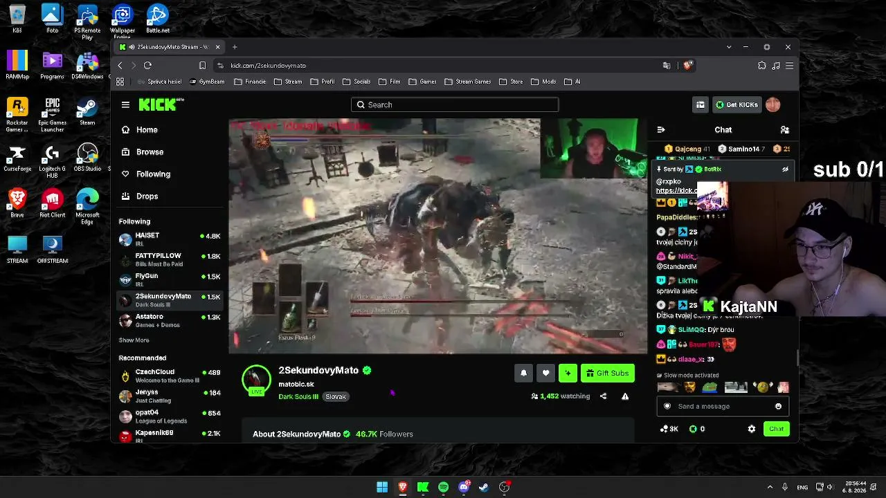The height and width of the screenshot is (498, 886).
Task: Focus the Kick Search field
Action: click(455, 104)
